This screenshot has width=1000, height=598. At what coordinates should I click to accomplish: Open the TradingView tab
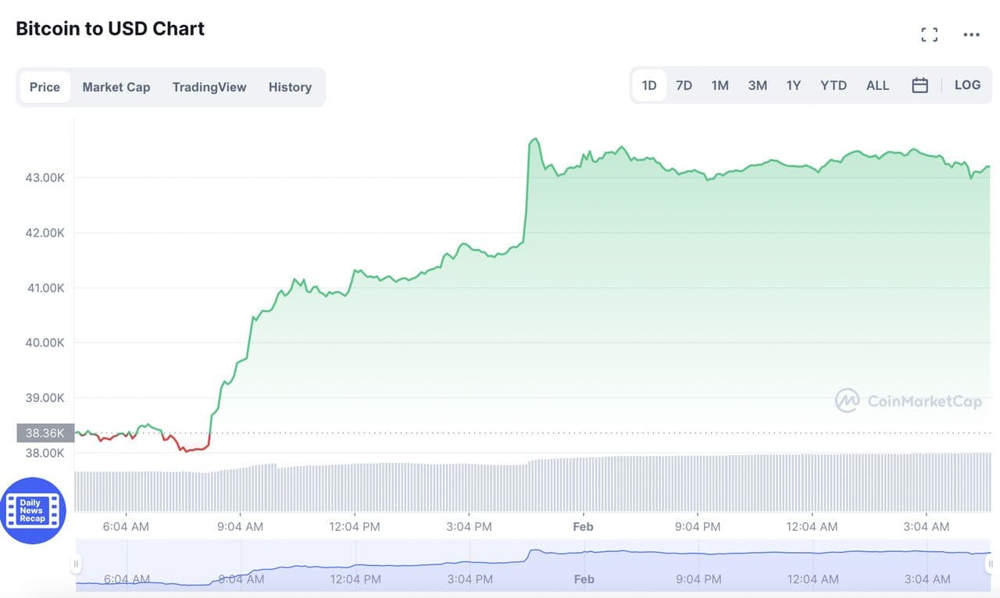point(209,87)
